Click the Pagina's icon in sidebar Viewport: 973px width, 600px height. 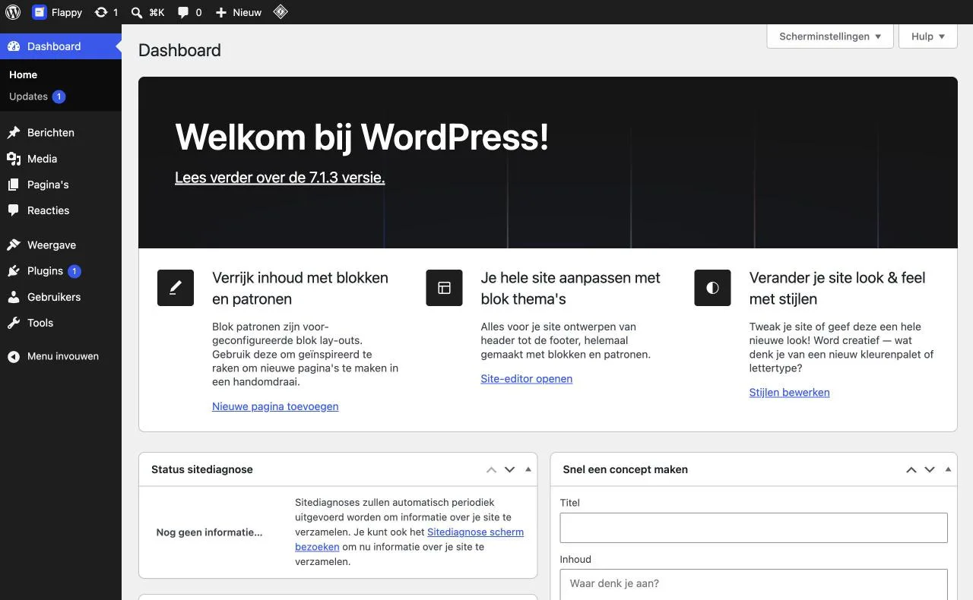click(x=14, y=185)
